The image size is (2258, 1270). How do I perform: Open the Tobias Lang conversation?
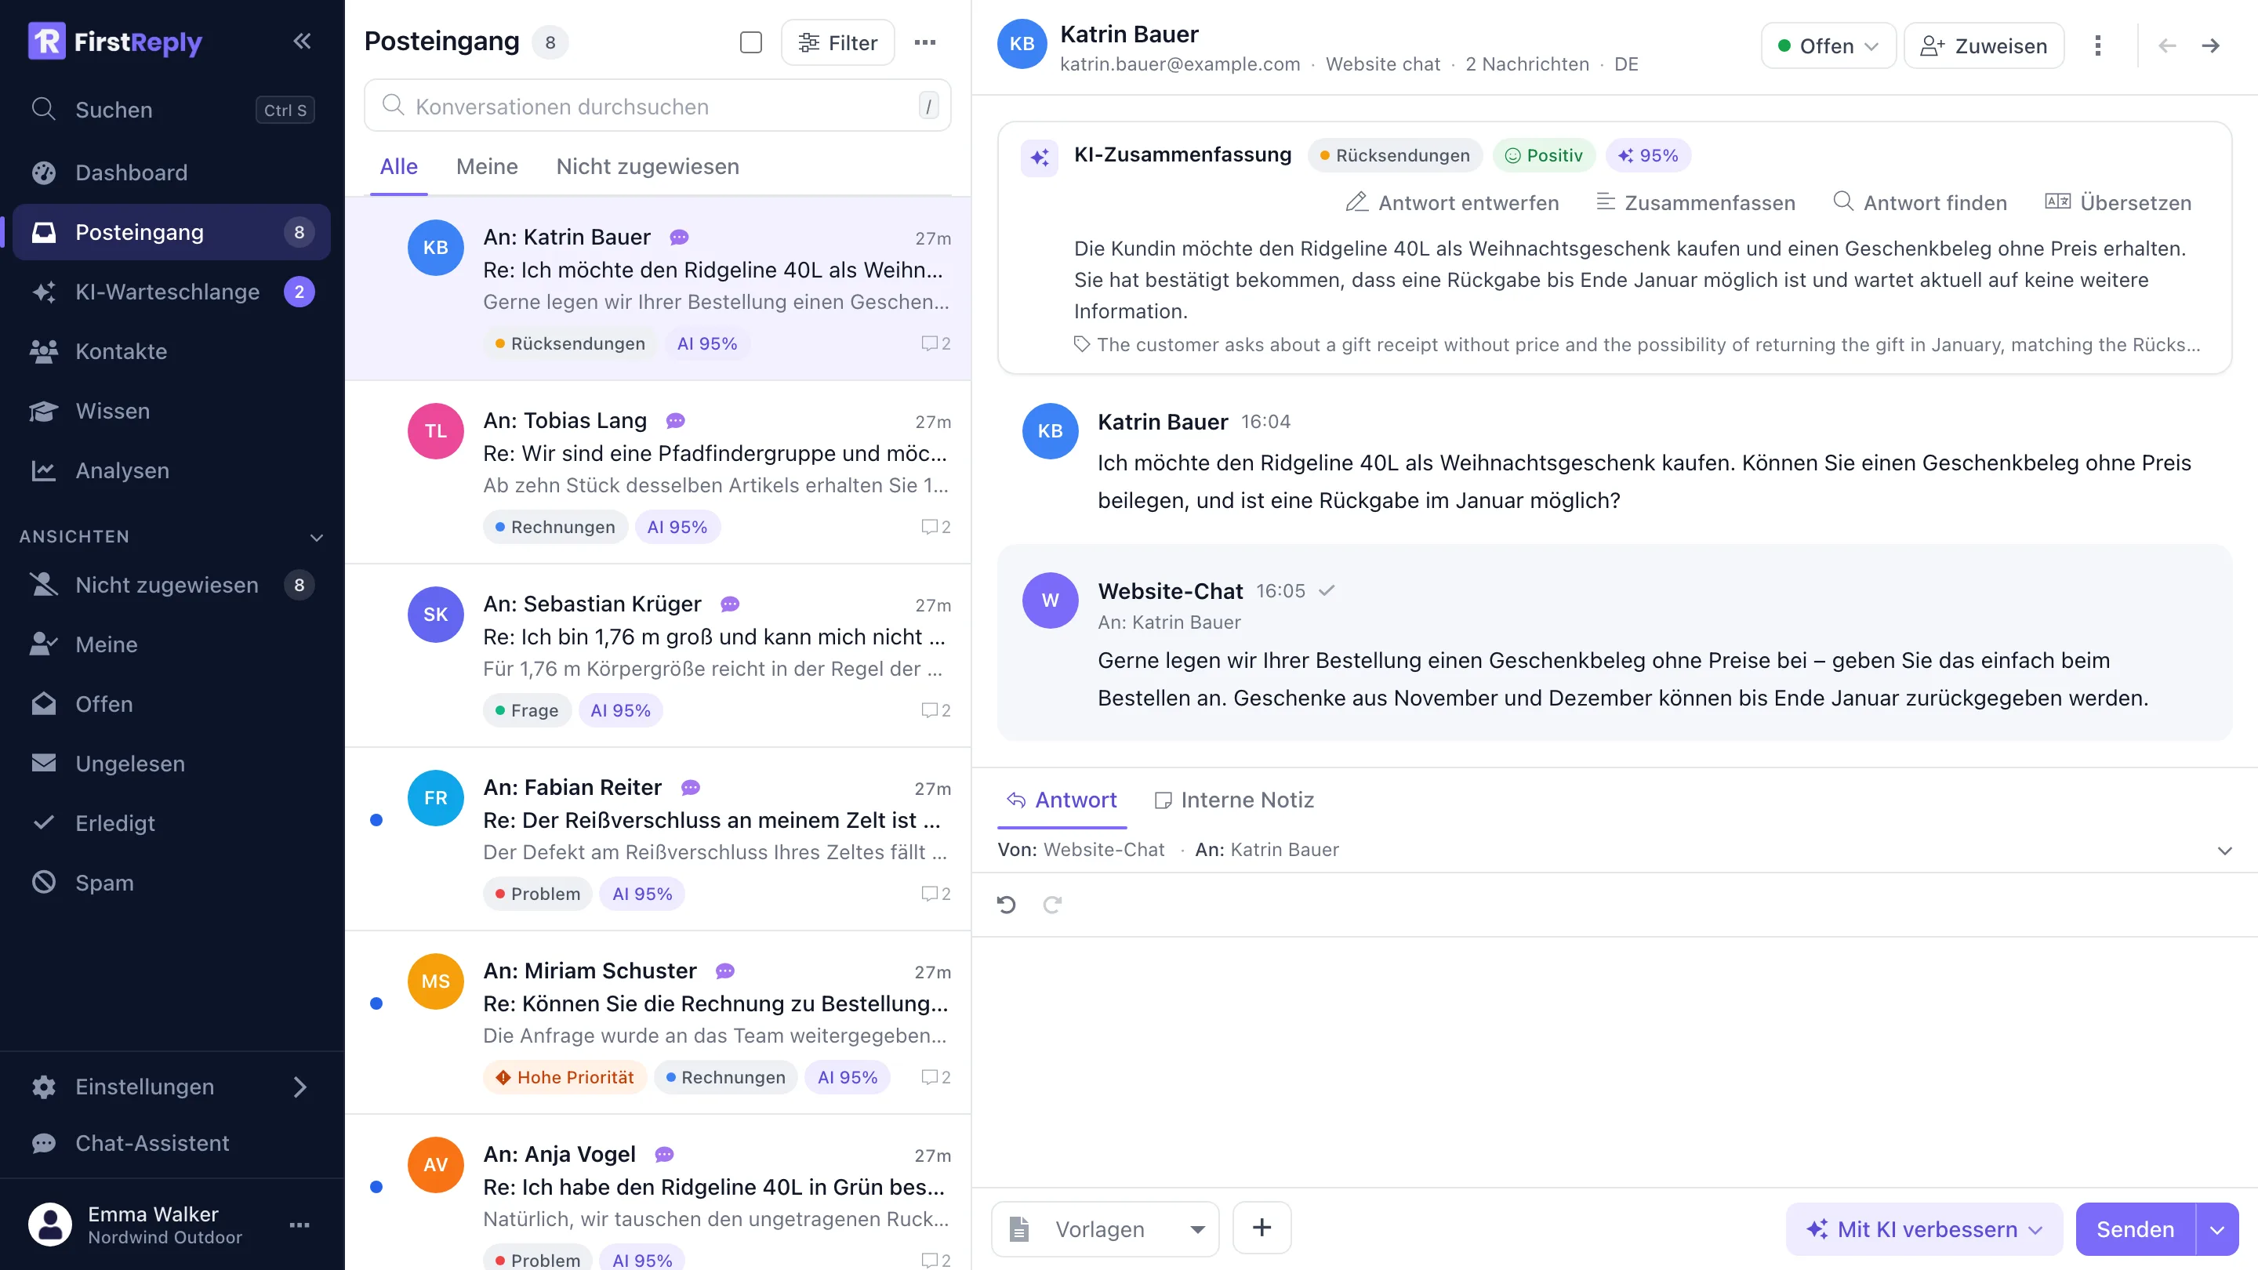click(658, 473)
